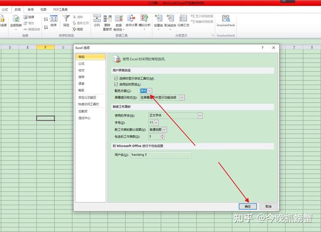Click the 全部刷新 (Refresh All) icon

click(16, 19)
